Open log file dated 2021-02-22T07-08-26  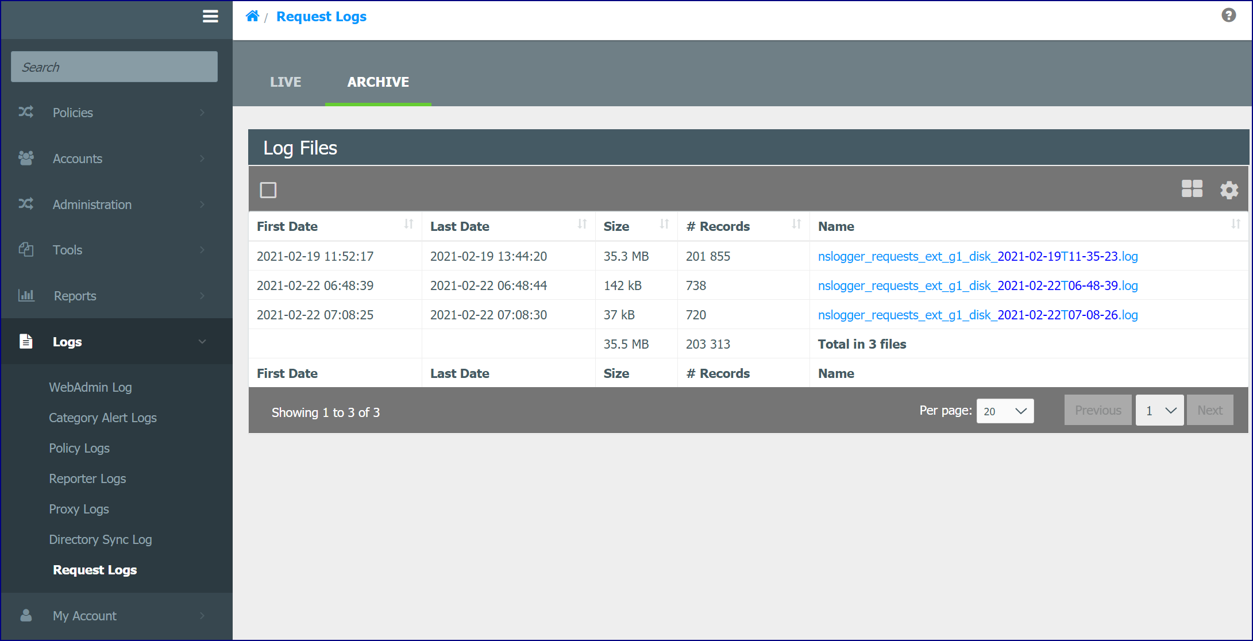(978, 315)
